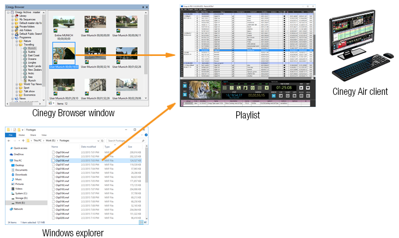Open the View tab in Windows explorer
This screenshot has height=238, width=399.
(x=44, y=135)
